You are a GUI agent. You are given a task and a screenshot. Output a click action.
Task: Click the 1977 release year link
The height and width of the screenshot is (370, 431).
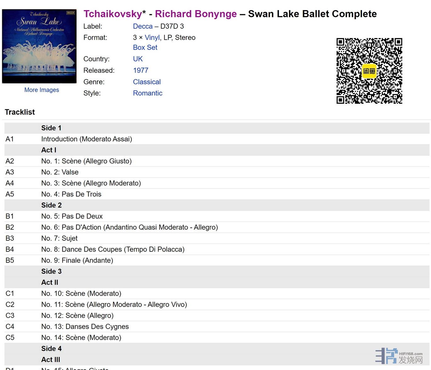(140, 70)
